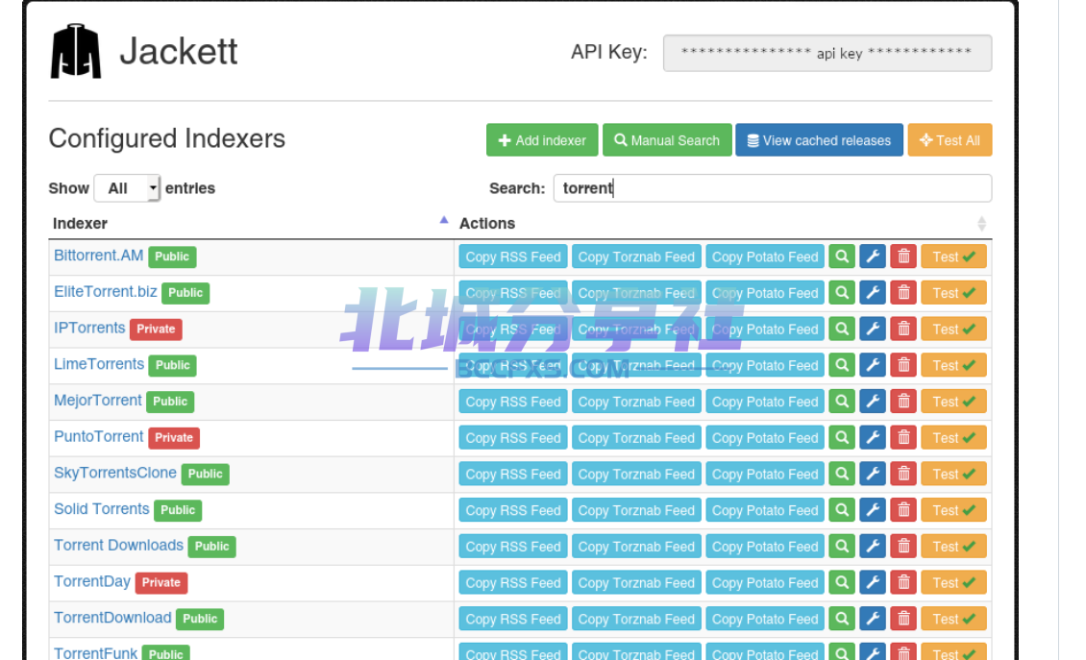Delete the MejorTorrent indexer via trash icon
The width and height of the screenshot is (1086, 660).
(x=903, y=401)
